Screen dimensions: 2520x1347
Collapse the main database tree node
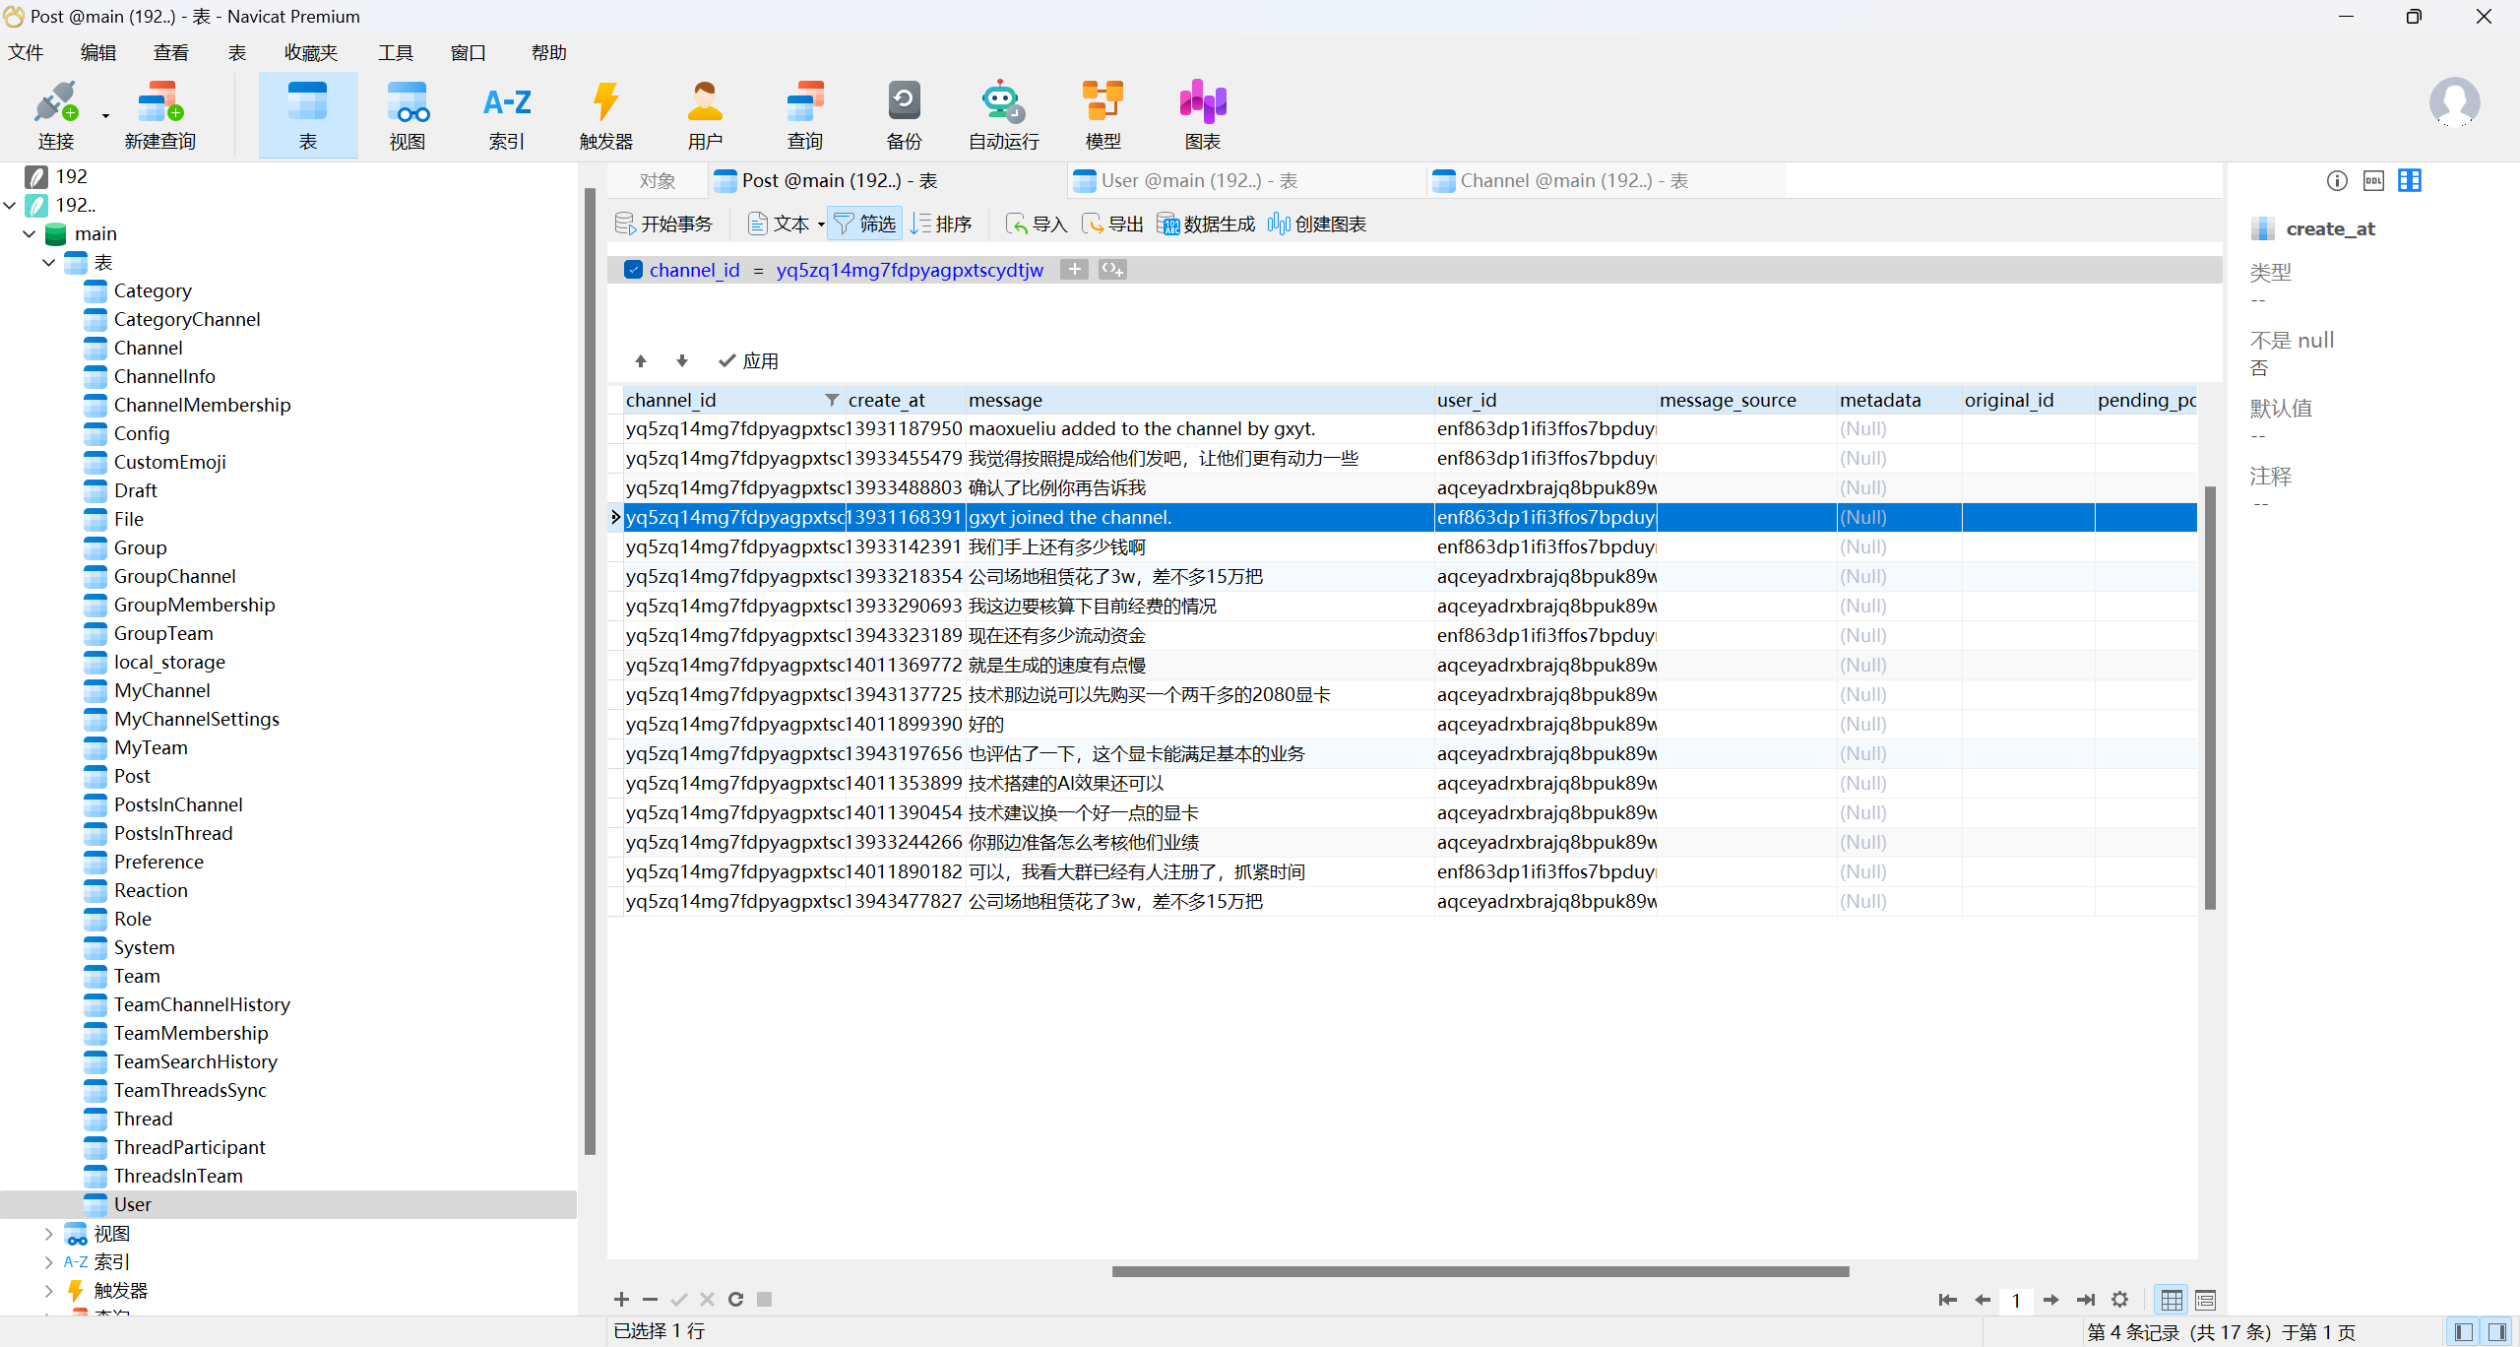29,233
